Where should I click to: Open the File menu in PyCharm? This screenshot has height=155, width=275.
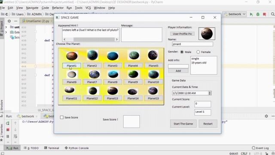tap(3, 8)
